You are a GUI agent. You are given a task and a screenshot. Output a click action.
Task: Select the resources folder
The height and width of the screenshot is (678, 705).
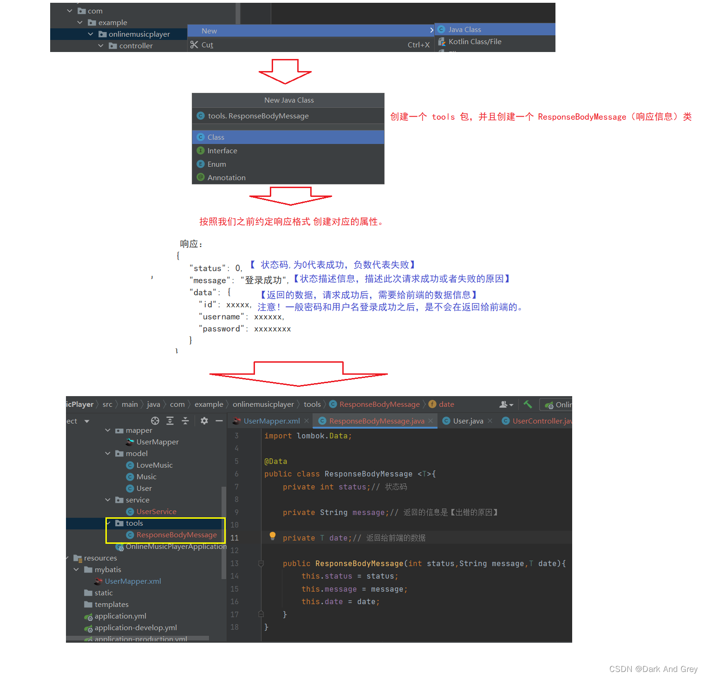coord(95,558)
